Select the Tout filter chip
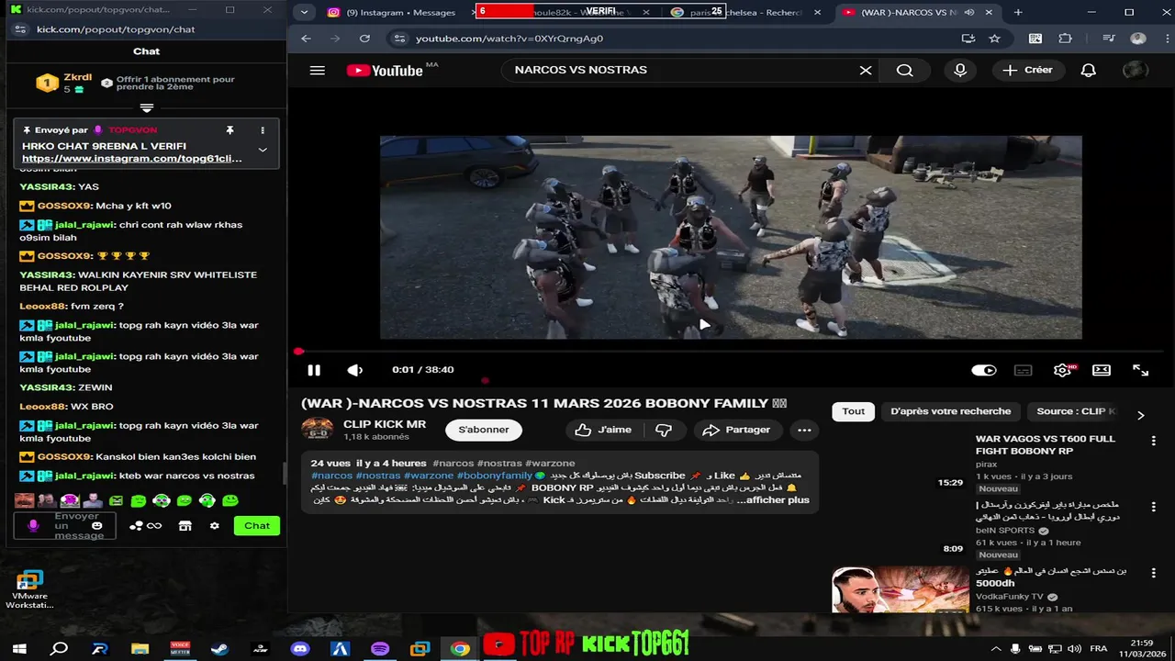The height and width of the screenshot is (661, 1175). pos(854,411)
